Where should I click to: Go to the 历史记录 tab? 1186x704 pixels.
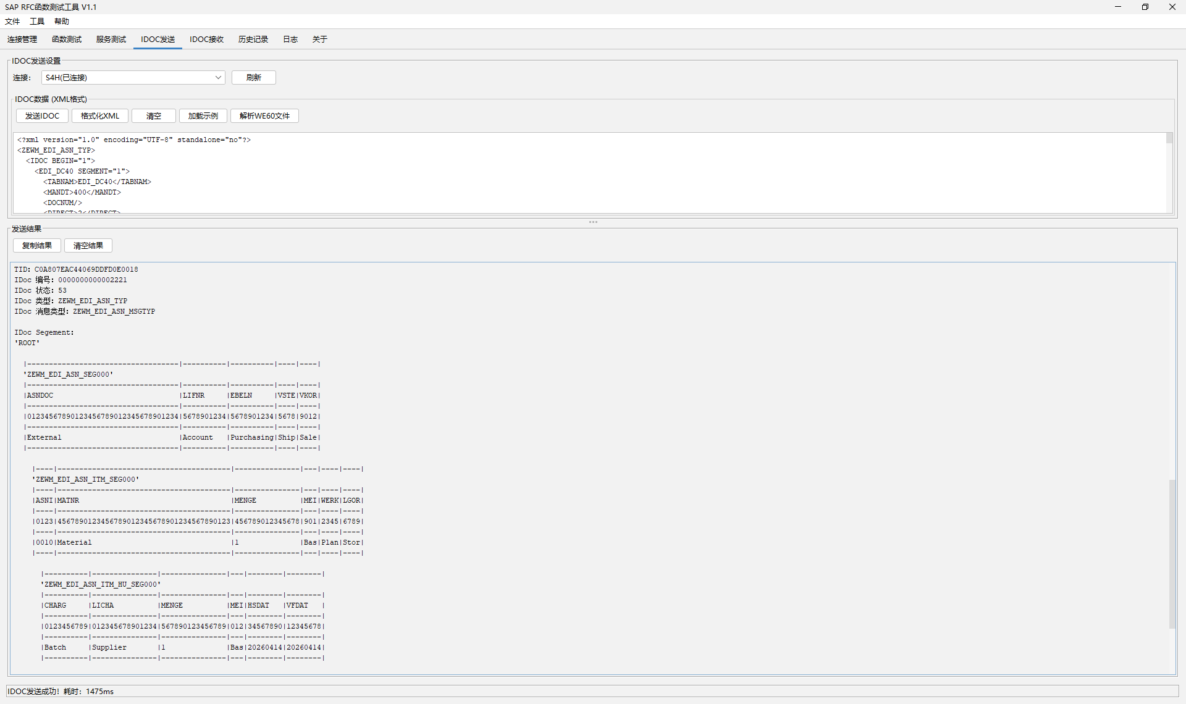[253, 40]
